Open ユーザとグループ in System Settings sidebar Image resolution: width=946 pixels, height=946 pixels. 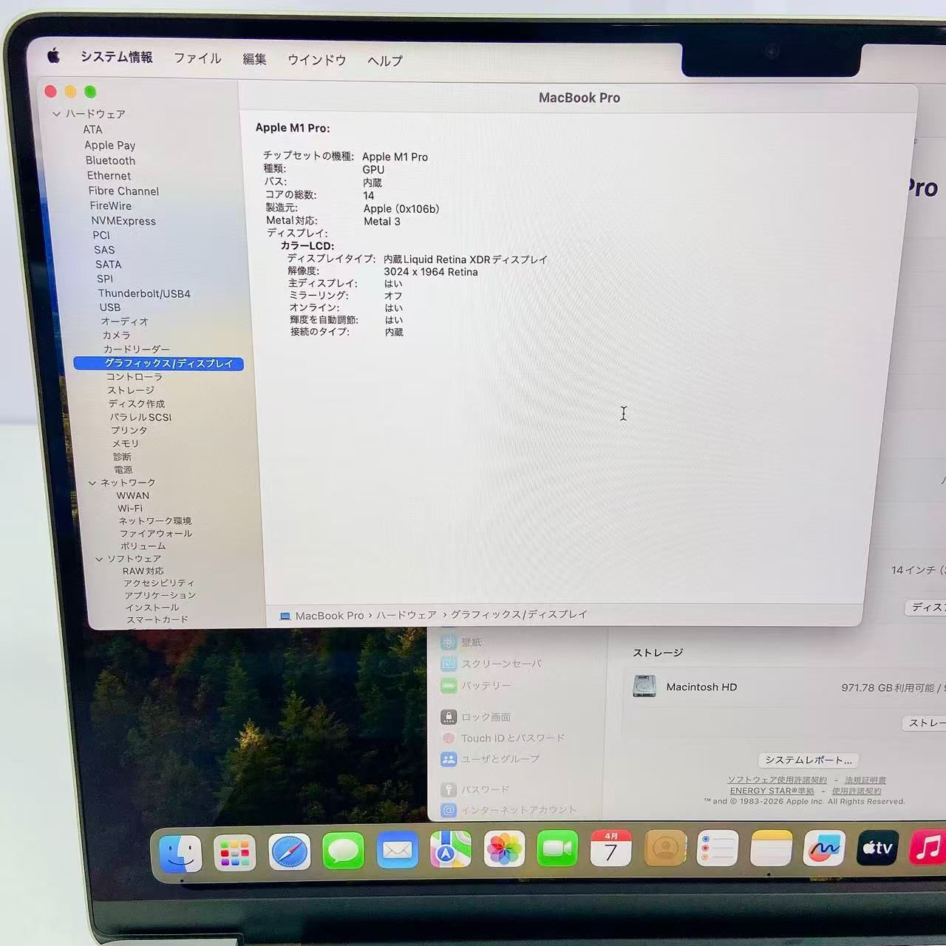491,759
